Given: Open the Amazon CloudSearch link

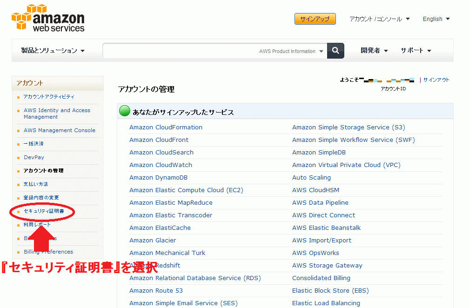Looking at the screenshot, I should [161, 153].
